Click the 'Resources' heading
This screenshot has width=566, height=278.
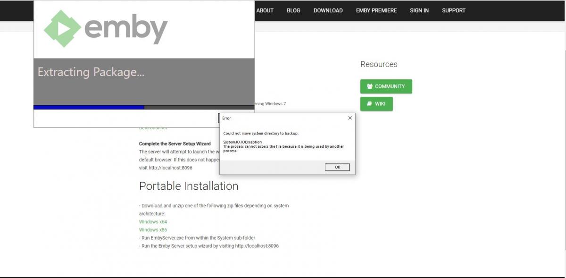[x=379, y=64]
